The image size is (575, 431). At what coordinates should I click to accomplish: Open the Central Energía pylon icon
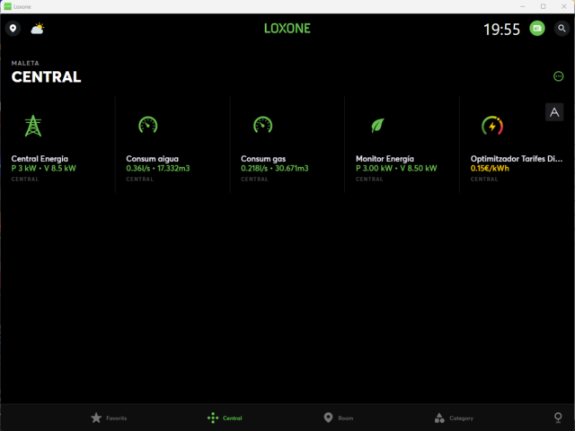tap(33, 126)
